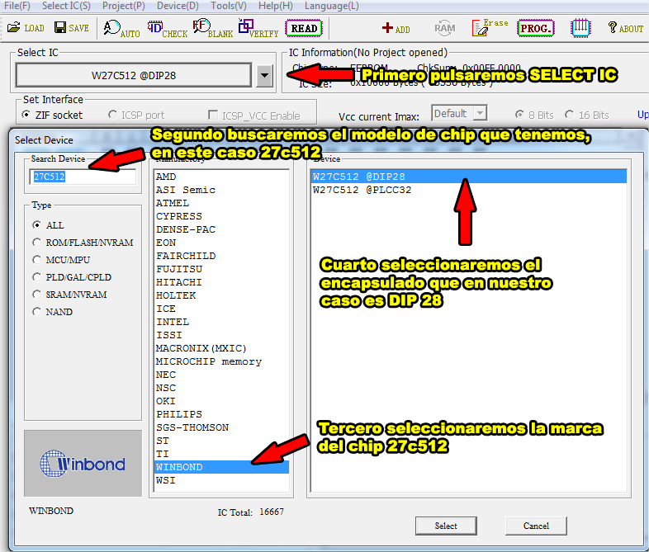Click the VERIFY toolbar icon

click(258, 28)
